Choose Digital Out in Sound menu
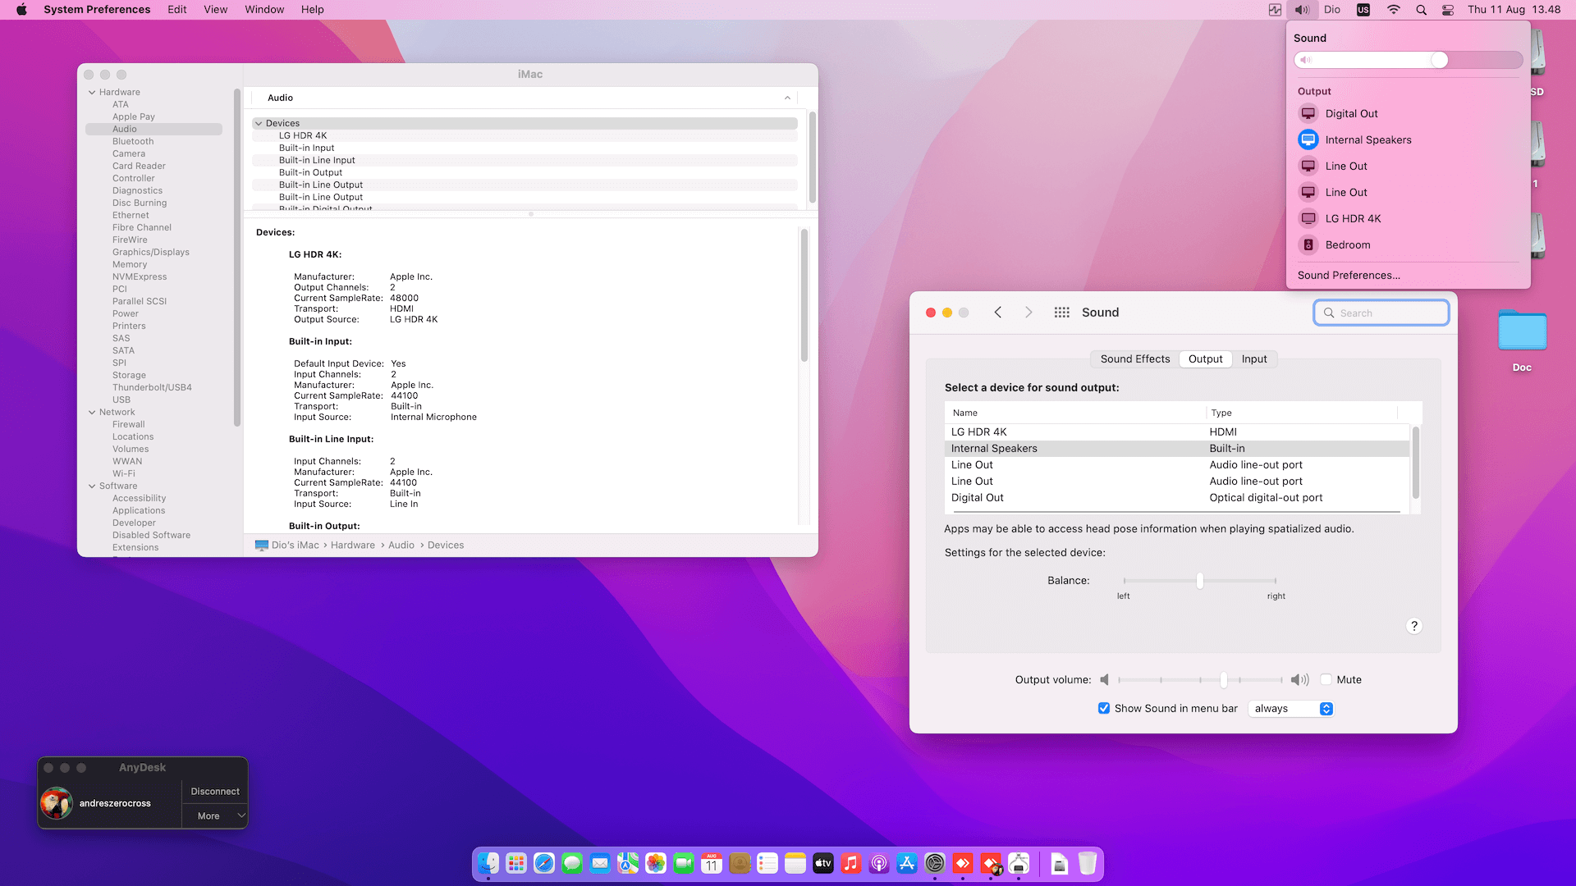 point(1351,114)
